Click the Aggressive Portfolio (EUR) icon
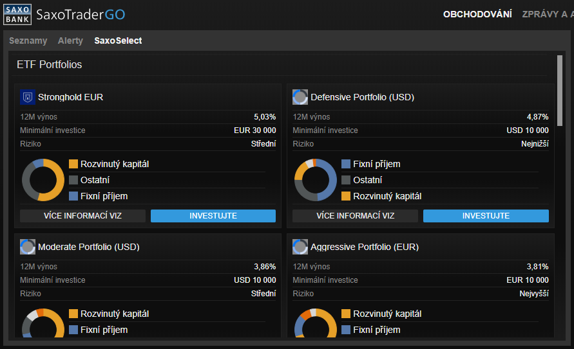The image size is (574, 349). [x=300, y=247]
